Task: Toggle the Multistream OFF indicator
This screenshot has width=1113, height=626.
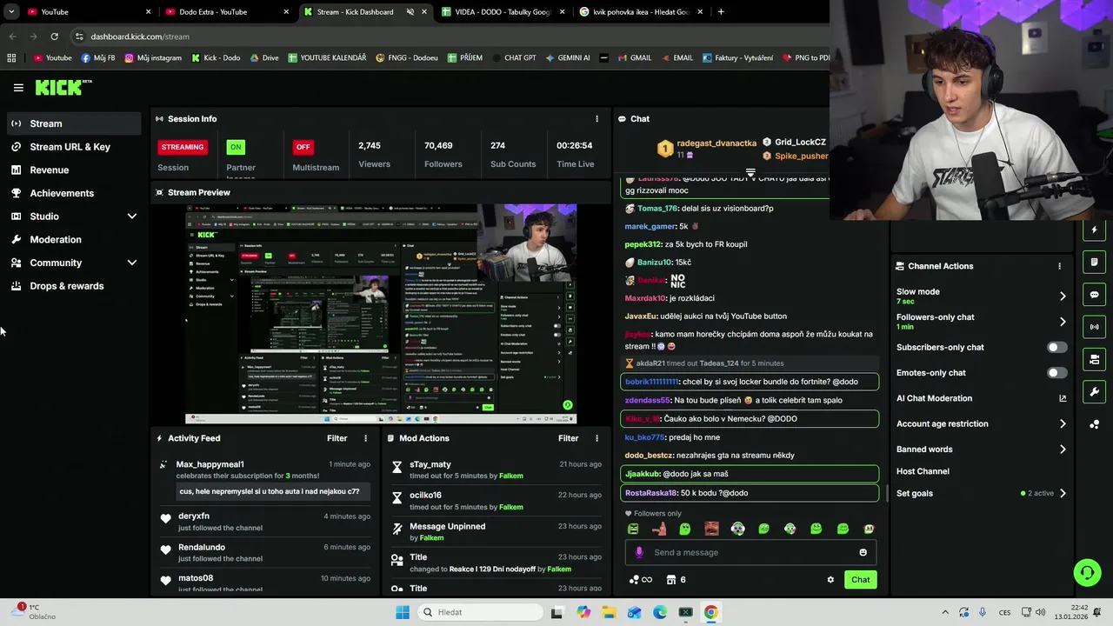Action: (x=303, y=147)
